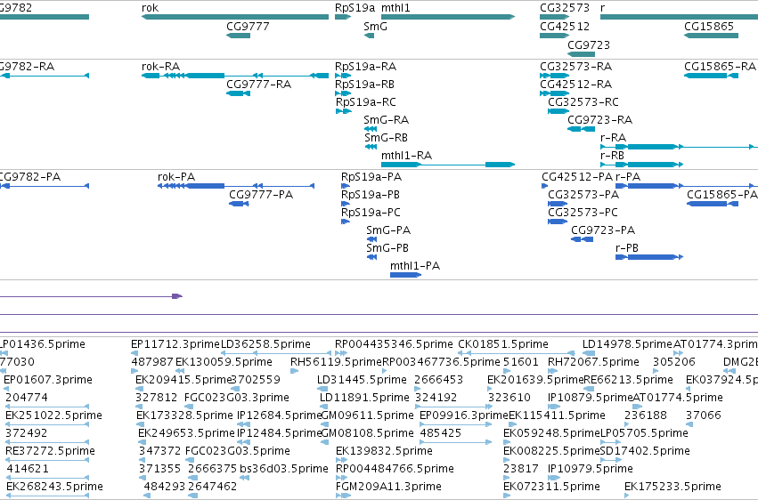
Task: Click the CG42512-PA protein label
Action: tap(577, 177)
